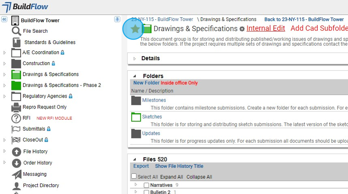Click the Sketches green folder icon
Image resolution: width=348 pixels, height=194 pixels.
(x=136, y=117)
